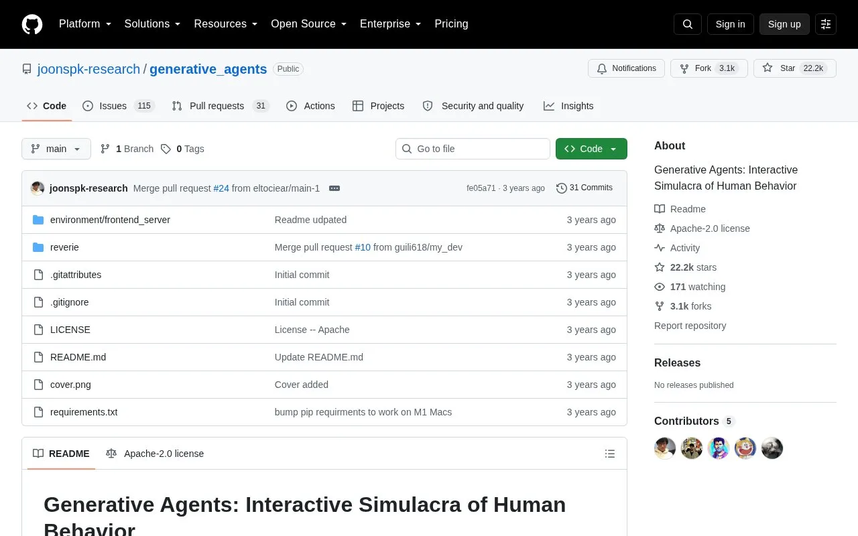The image size is (858, 536).
Task: Open the .gitignore file
Action: (69, 302)
